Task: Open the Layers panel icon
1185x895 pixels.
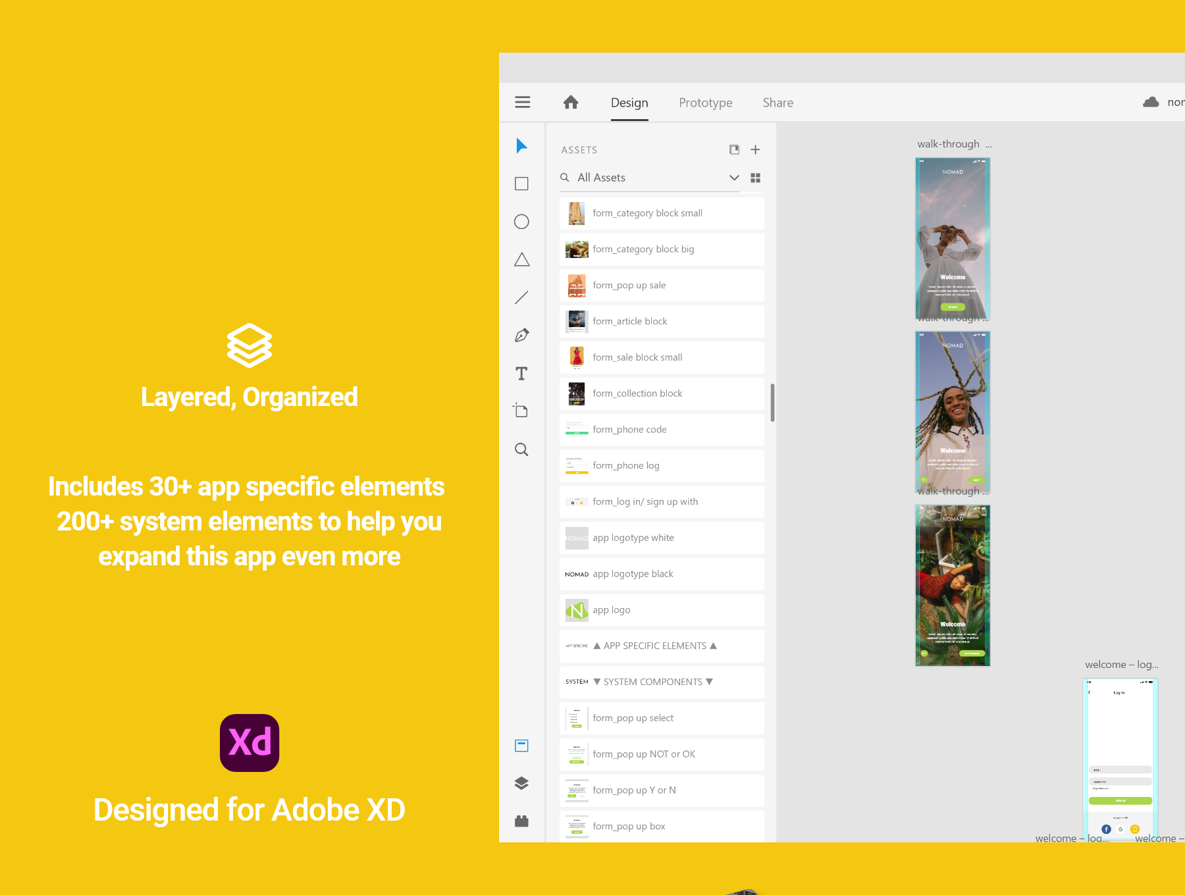Action: 521,783
